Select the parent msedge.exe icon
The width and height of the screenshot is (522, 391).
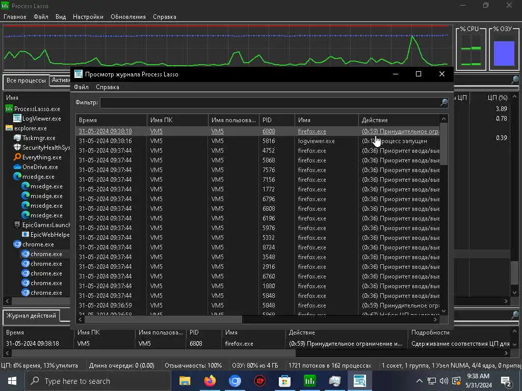pos(17,176)
